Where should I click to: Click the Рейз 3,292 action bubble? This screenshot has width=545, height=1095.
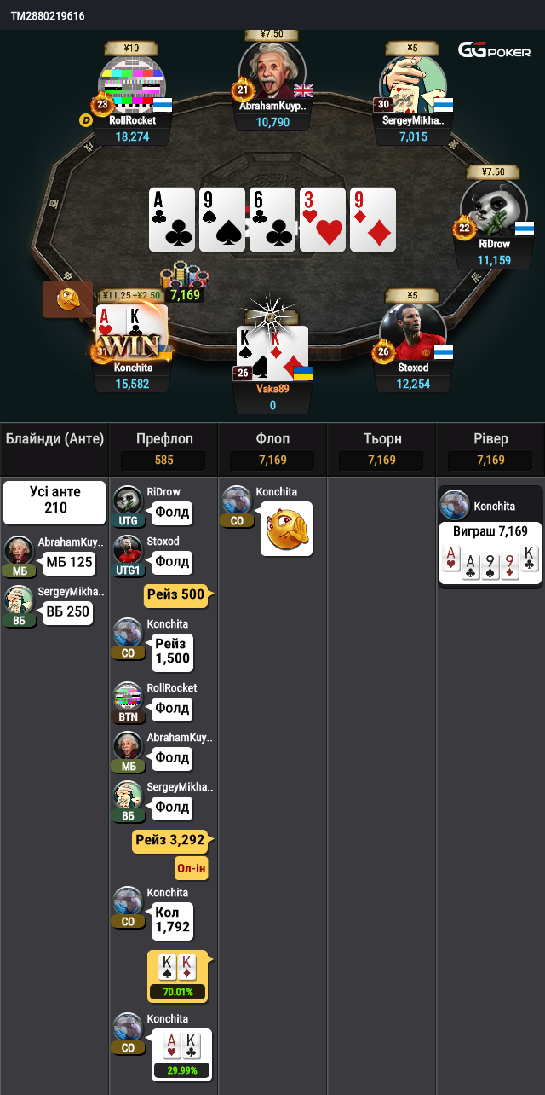172,841
